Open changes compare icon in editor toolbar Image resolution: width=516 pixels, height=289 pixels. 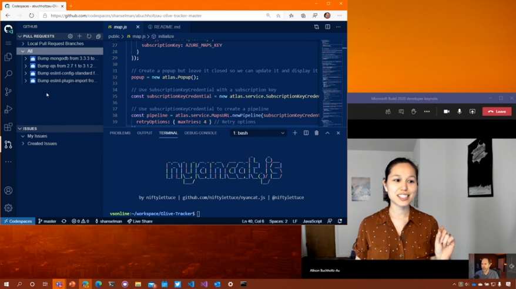tap(317, 27)
